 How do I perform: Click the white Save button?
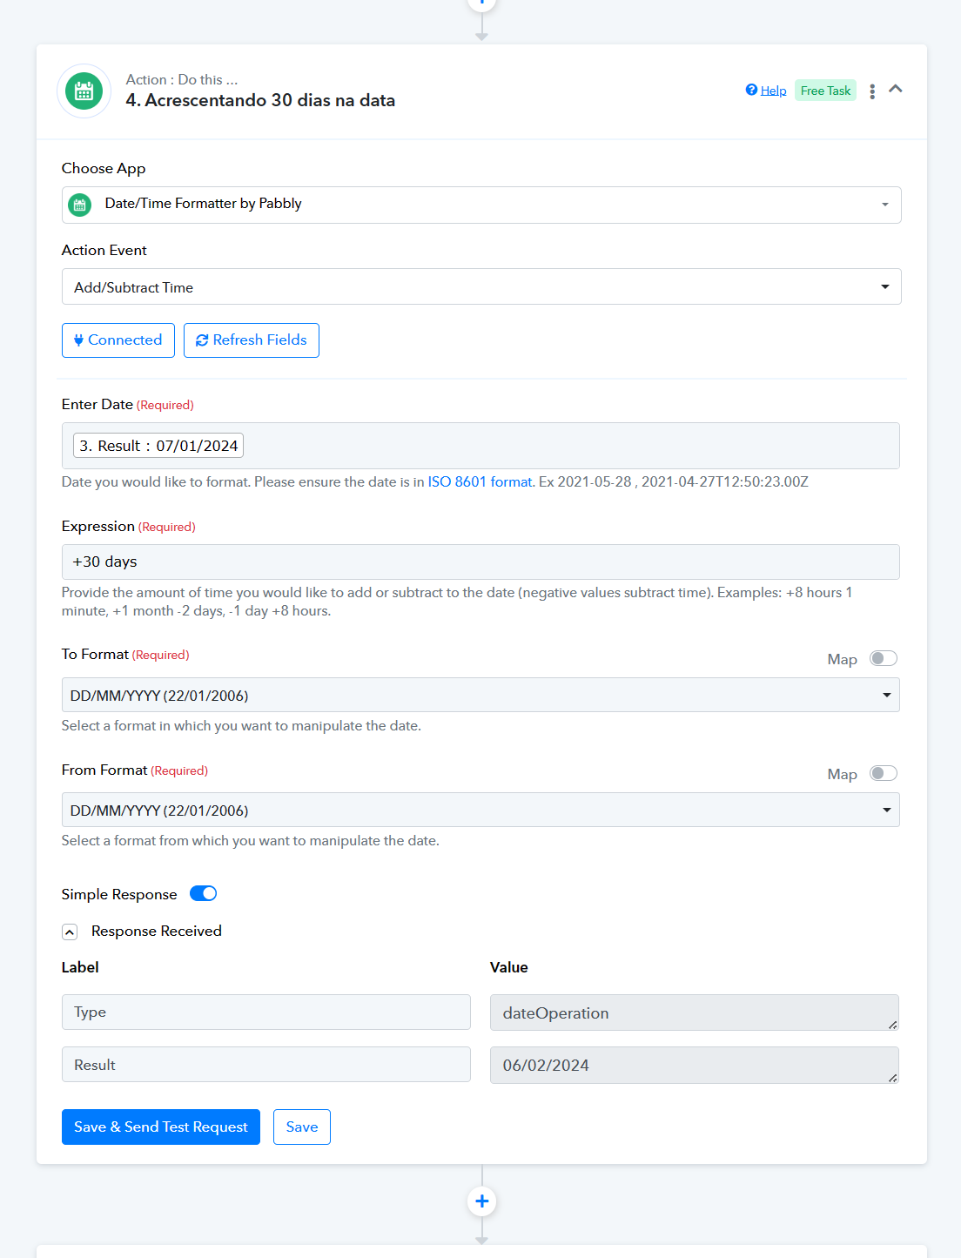pos(302,1127)
